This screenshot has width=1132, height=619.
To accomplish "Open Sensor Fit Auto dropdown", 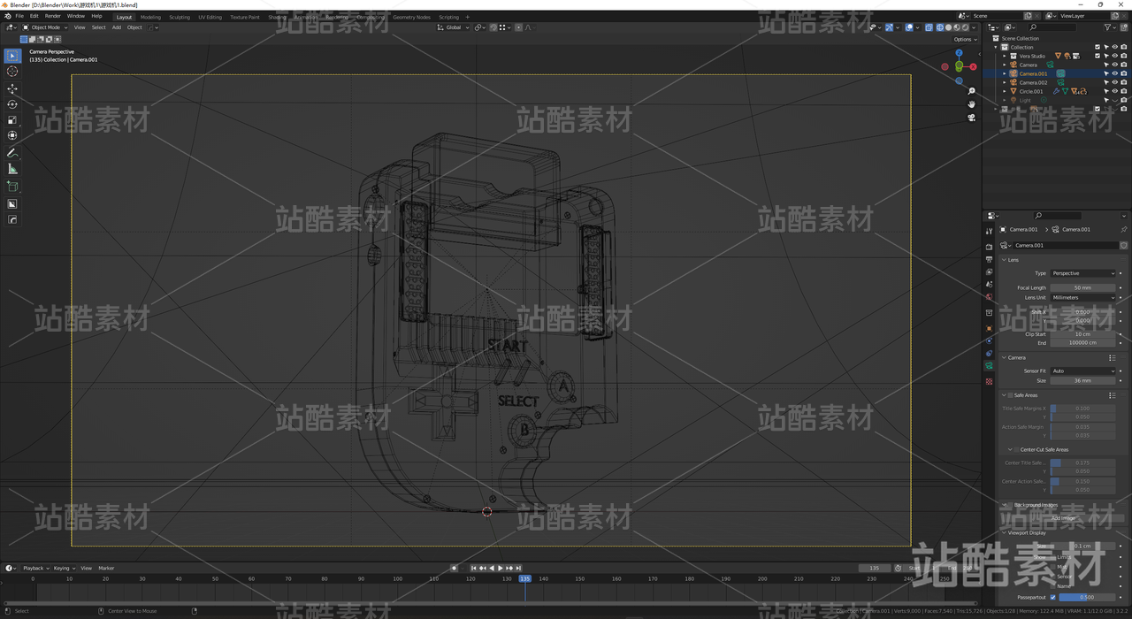I will (1083, 371).
